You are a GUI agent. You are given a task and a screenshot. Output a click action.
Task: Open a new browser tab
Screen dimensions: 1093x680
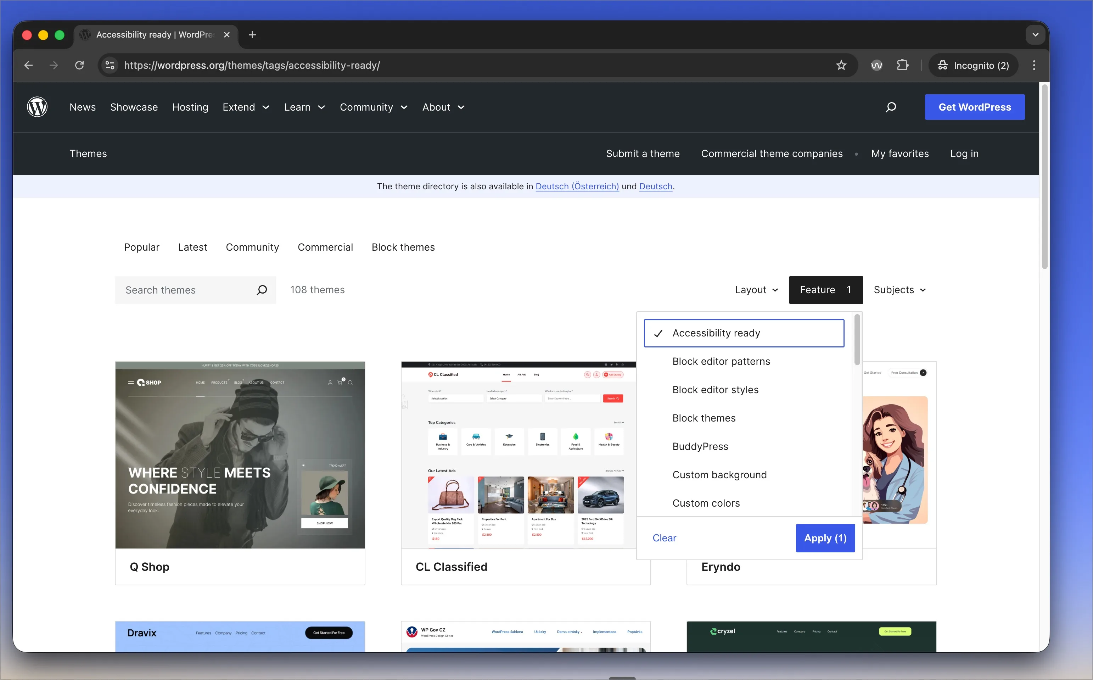click(252, 35)
